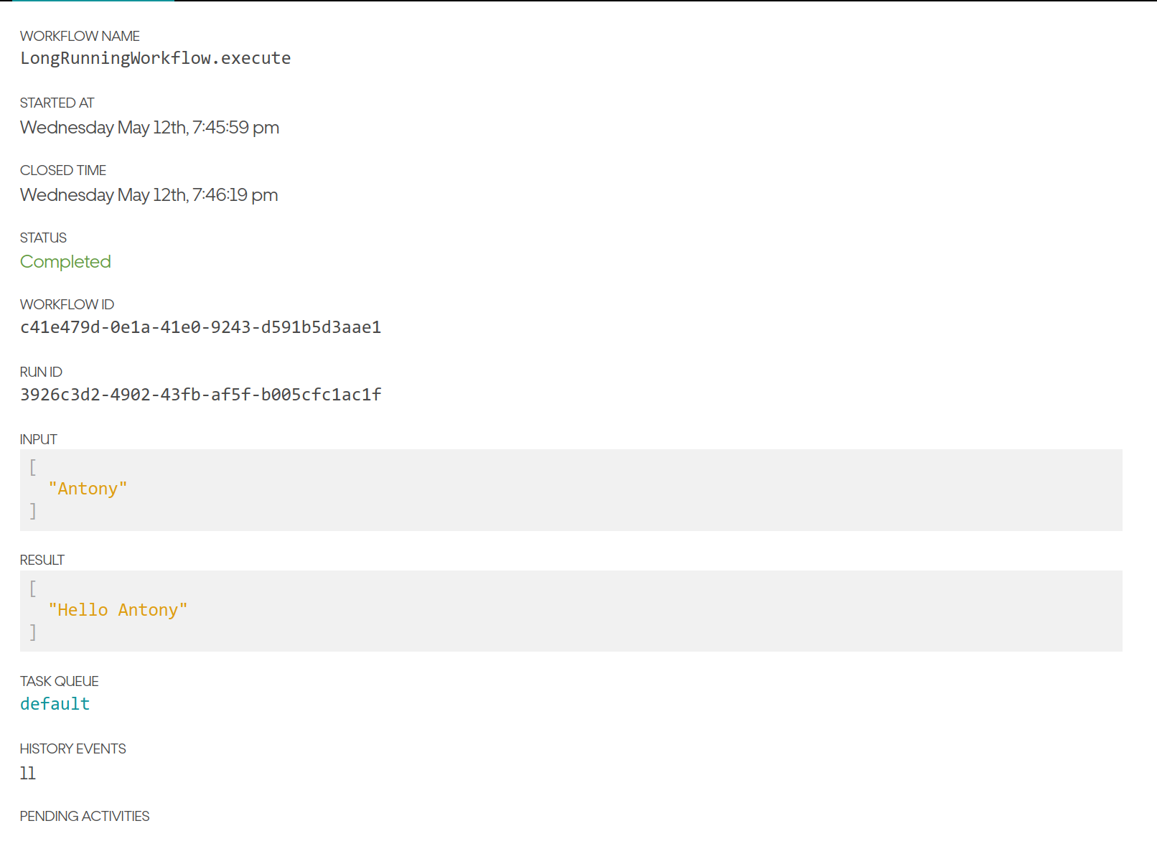Click the RUN ID heading

(39, 372)
